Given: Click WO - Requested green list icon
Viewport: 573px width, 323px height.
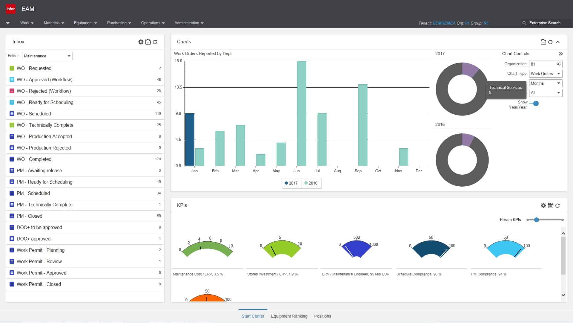Looking at the screenshot, I should click(12, 68).
